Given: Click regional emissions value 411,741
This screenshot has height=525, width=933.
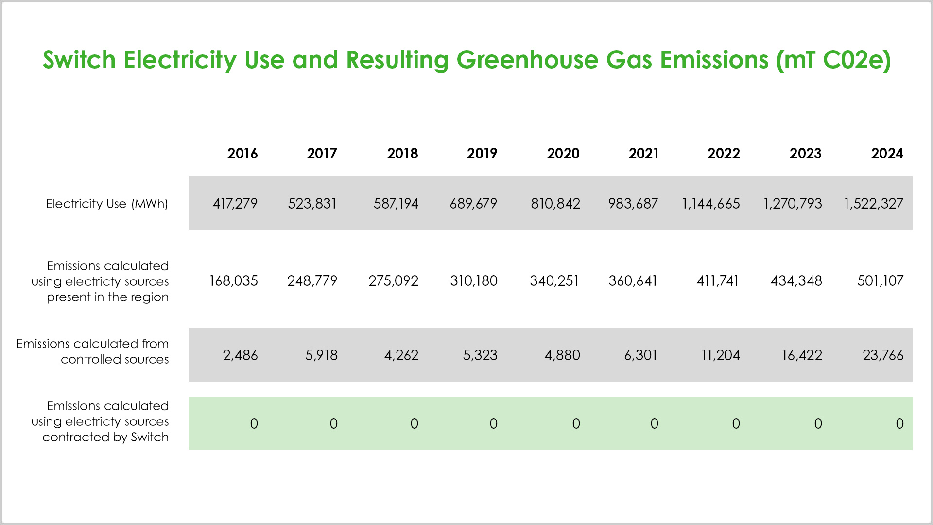Looking at the screenshot, I should click(x=718, y=281).
